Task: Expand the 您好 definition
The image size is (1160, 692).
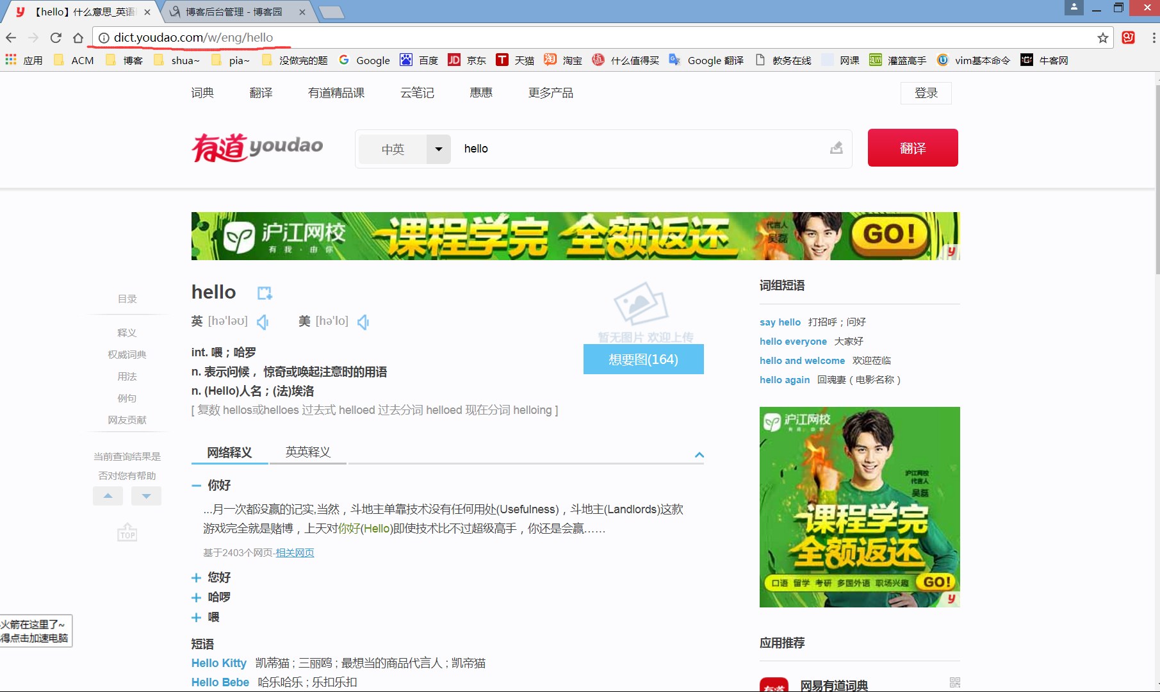Action: point(196,578)
